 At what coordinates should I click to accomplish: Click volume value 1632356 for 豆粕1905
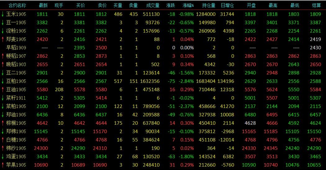(150, 81)
